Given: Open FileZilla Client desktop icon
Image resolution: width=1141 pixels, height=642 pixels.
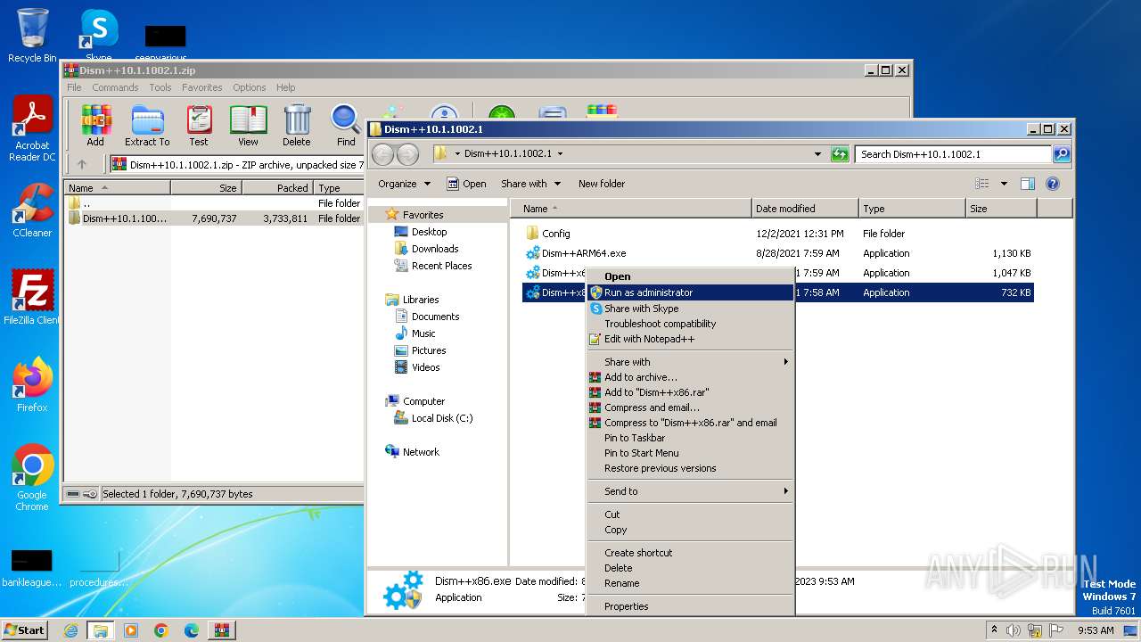Looking at the screenshot, I should pos(32,297).
